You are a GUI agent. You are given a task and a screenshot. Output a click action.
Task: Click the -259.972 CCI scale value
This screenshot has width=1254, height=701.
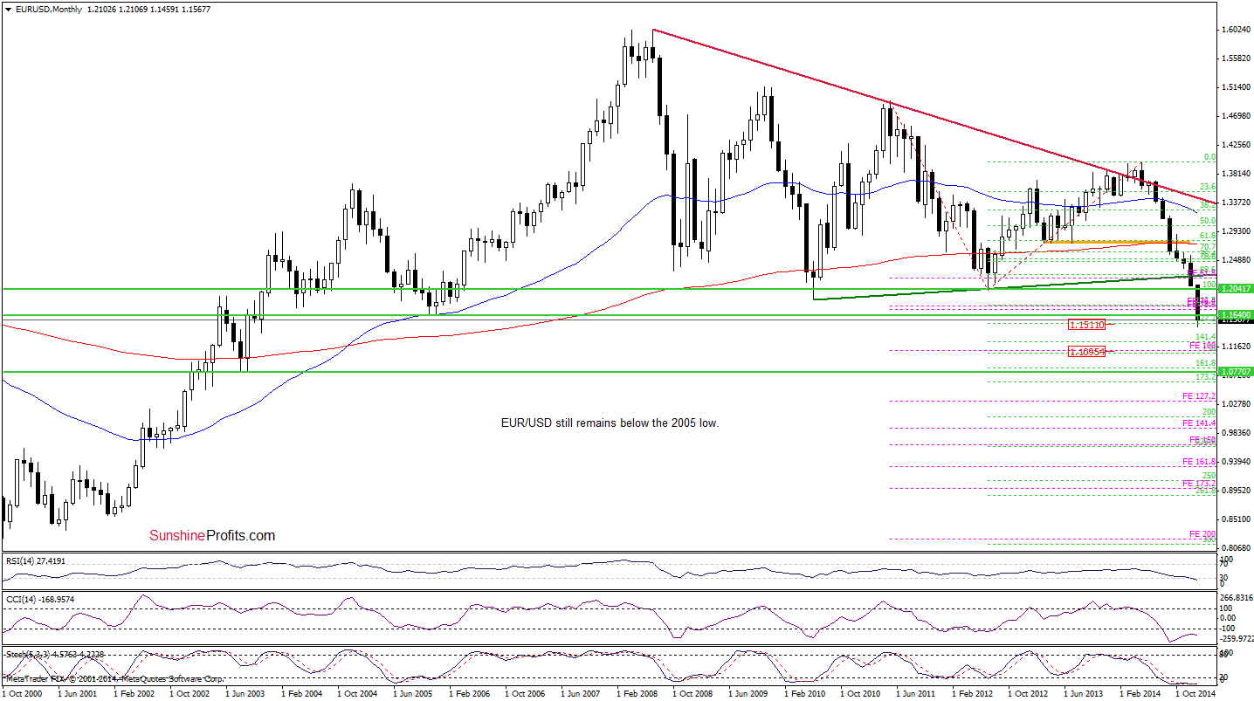coord(1235,639)
